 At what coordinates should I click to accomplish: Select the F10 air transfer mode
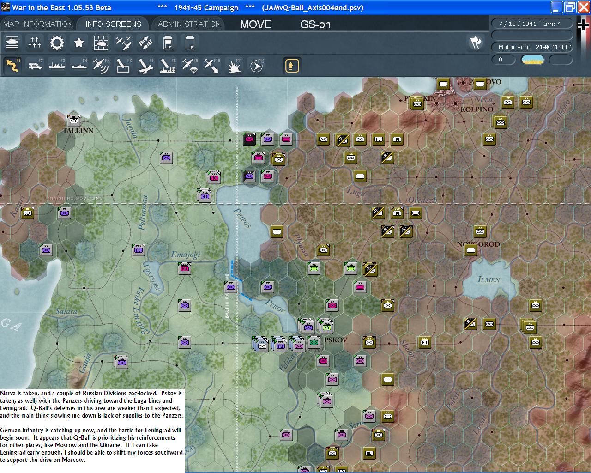(212, 66)
